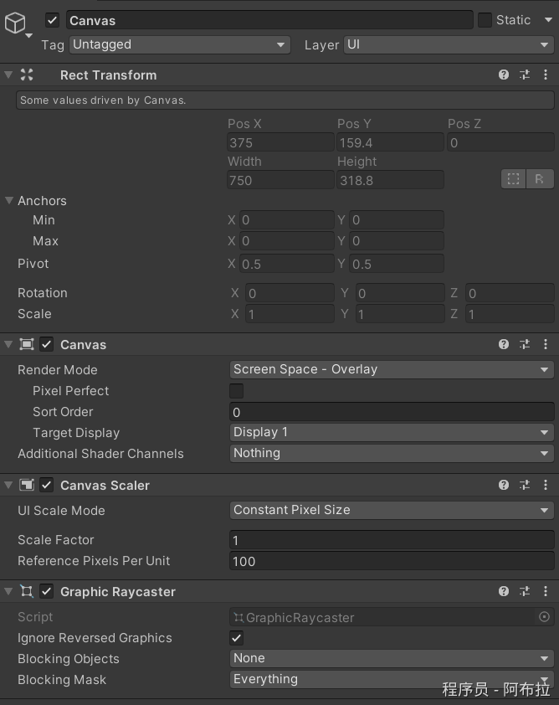This screenshot has height=705, width=559.
Task: Disable the Canvas Scaler component checkbox
Action: (x=47, y=485)
